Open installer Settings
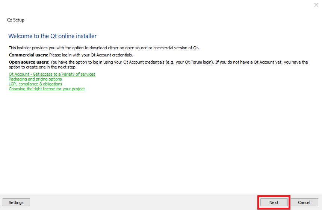Screen dimensions: 322x210 [x=16, y=202]
